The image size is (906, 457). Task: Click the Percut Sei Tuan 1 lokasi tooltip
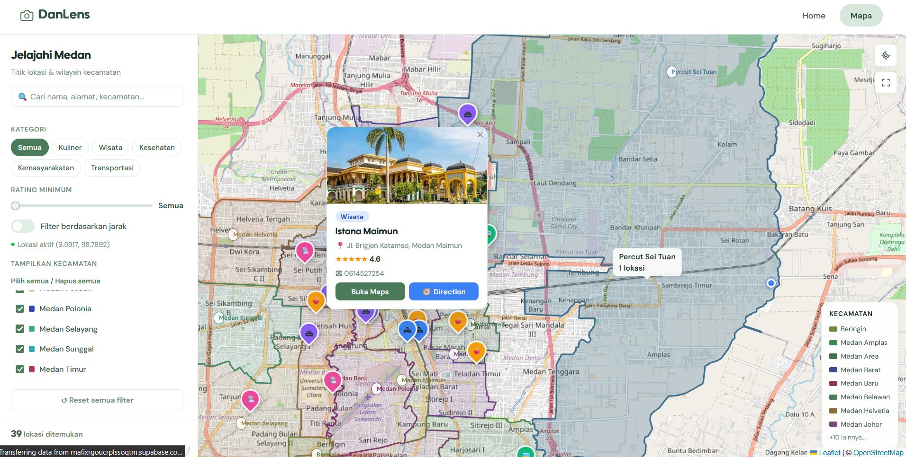click(647, 262)
